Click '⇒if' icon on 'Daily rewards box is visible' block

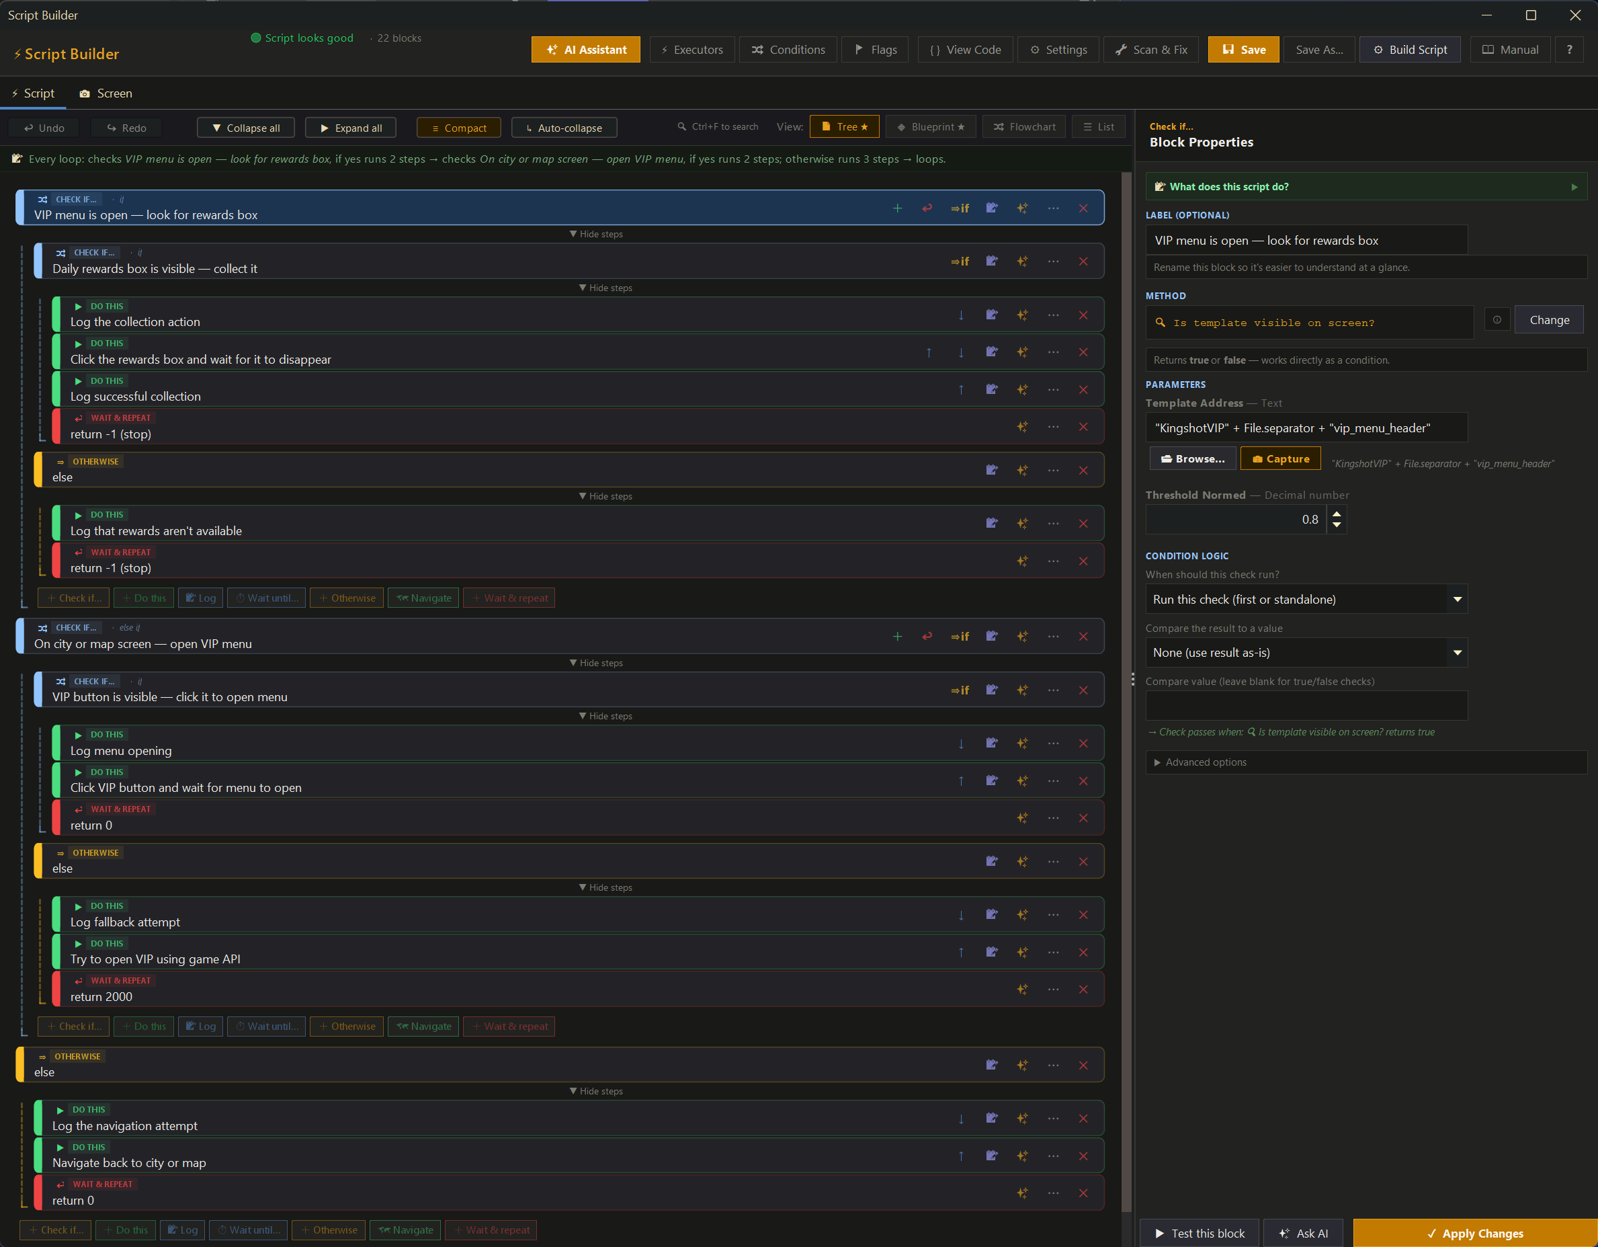coord(960,262)
